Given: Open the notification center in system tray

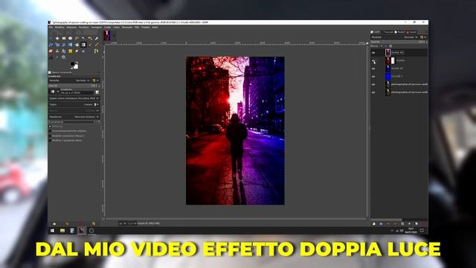Looking at the screenshot, I should click(422, 231).
